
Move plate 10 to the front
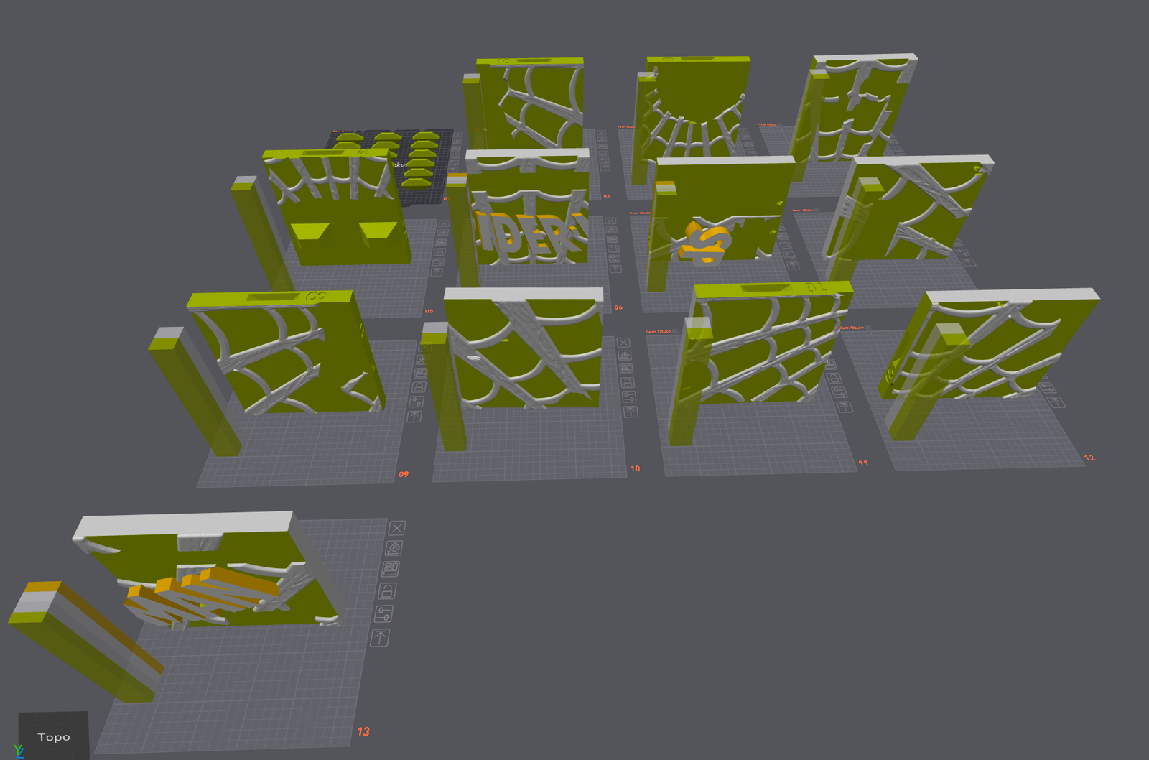631,411
